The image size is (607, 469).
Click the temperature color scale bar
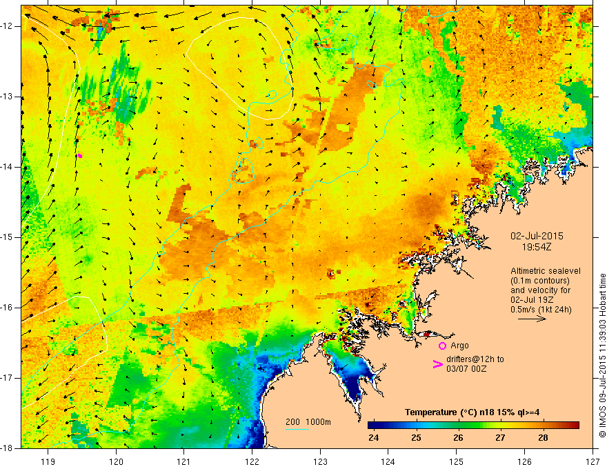tap(473, 426)
